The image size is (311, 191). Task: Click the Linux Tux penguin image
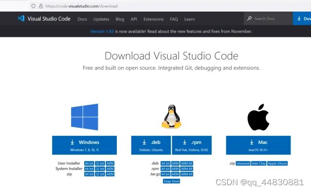[172, 116]
